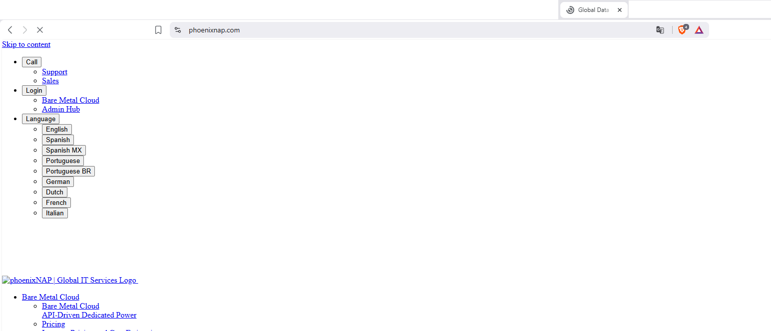Choose Italian language button
This screenshot has height=331, width=771.
(55, 213)
